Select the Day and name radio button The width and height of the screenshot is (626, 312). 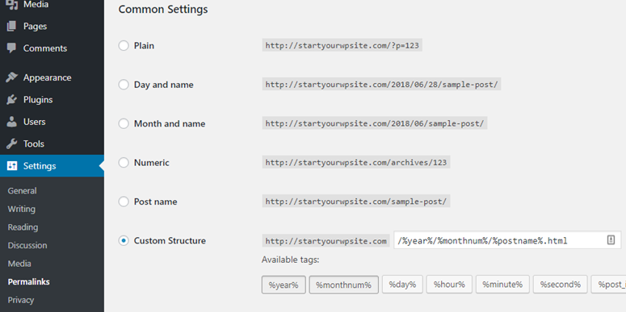[x=124, y=85]
